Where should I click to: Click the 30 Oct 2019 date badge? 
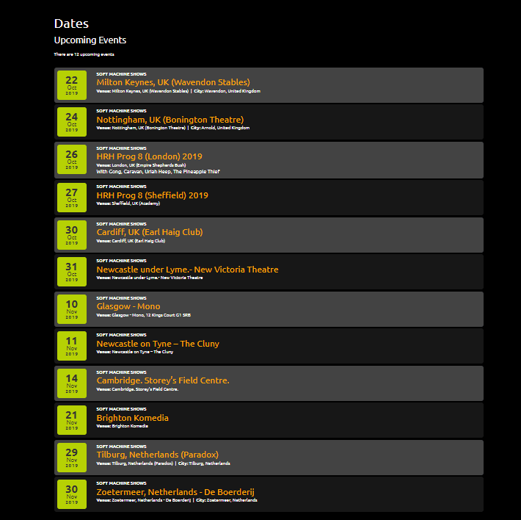(x=72, y=234)
